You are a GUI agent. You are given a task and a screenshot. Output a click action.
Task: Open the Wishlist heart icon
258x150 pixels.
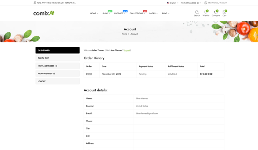tap(206, 12)
